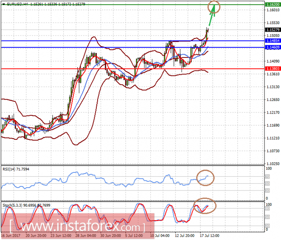
Task: Select the red 1.13803 support label
Action: pyautogui.click(x=272, y=68)
